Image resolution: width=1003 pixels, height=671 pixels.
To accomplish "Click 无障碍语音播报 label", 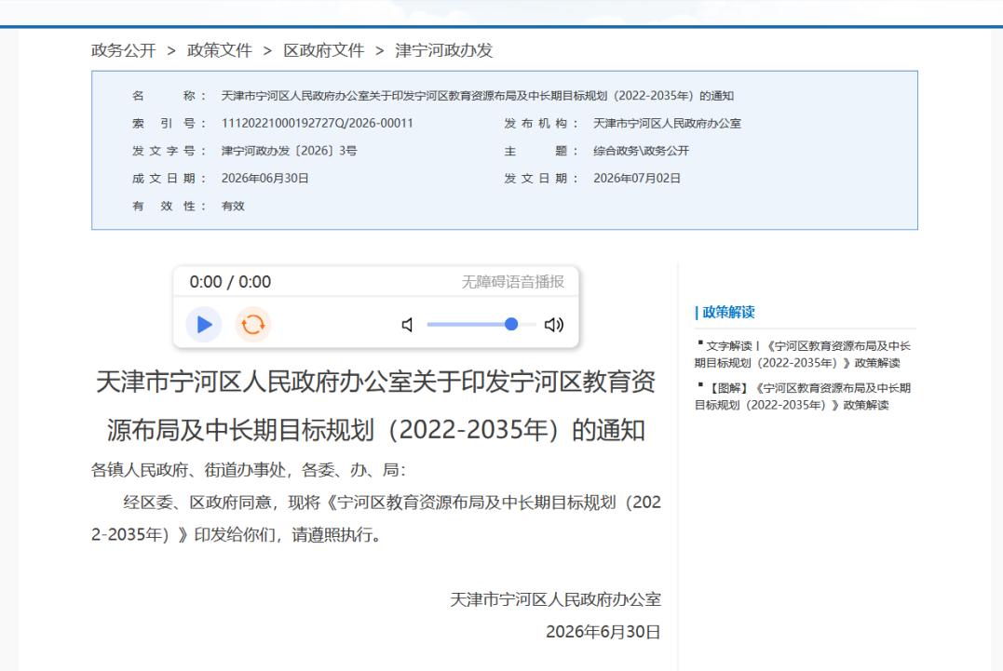I will [513, 282].
